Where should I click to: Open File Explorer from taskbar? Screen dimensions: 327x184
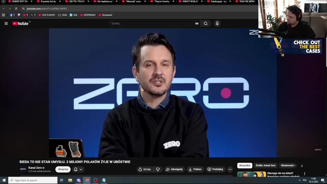(70, 180)
